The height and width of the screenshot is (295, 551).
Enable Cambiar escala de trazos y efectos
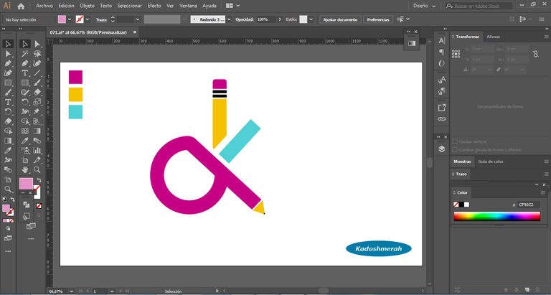(x=455, y=150)
